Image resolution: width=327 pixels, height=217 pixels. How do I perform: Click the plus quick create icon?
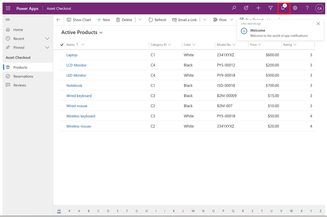point(258,8)
